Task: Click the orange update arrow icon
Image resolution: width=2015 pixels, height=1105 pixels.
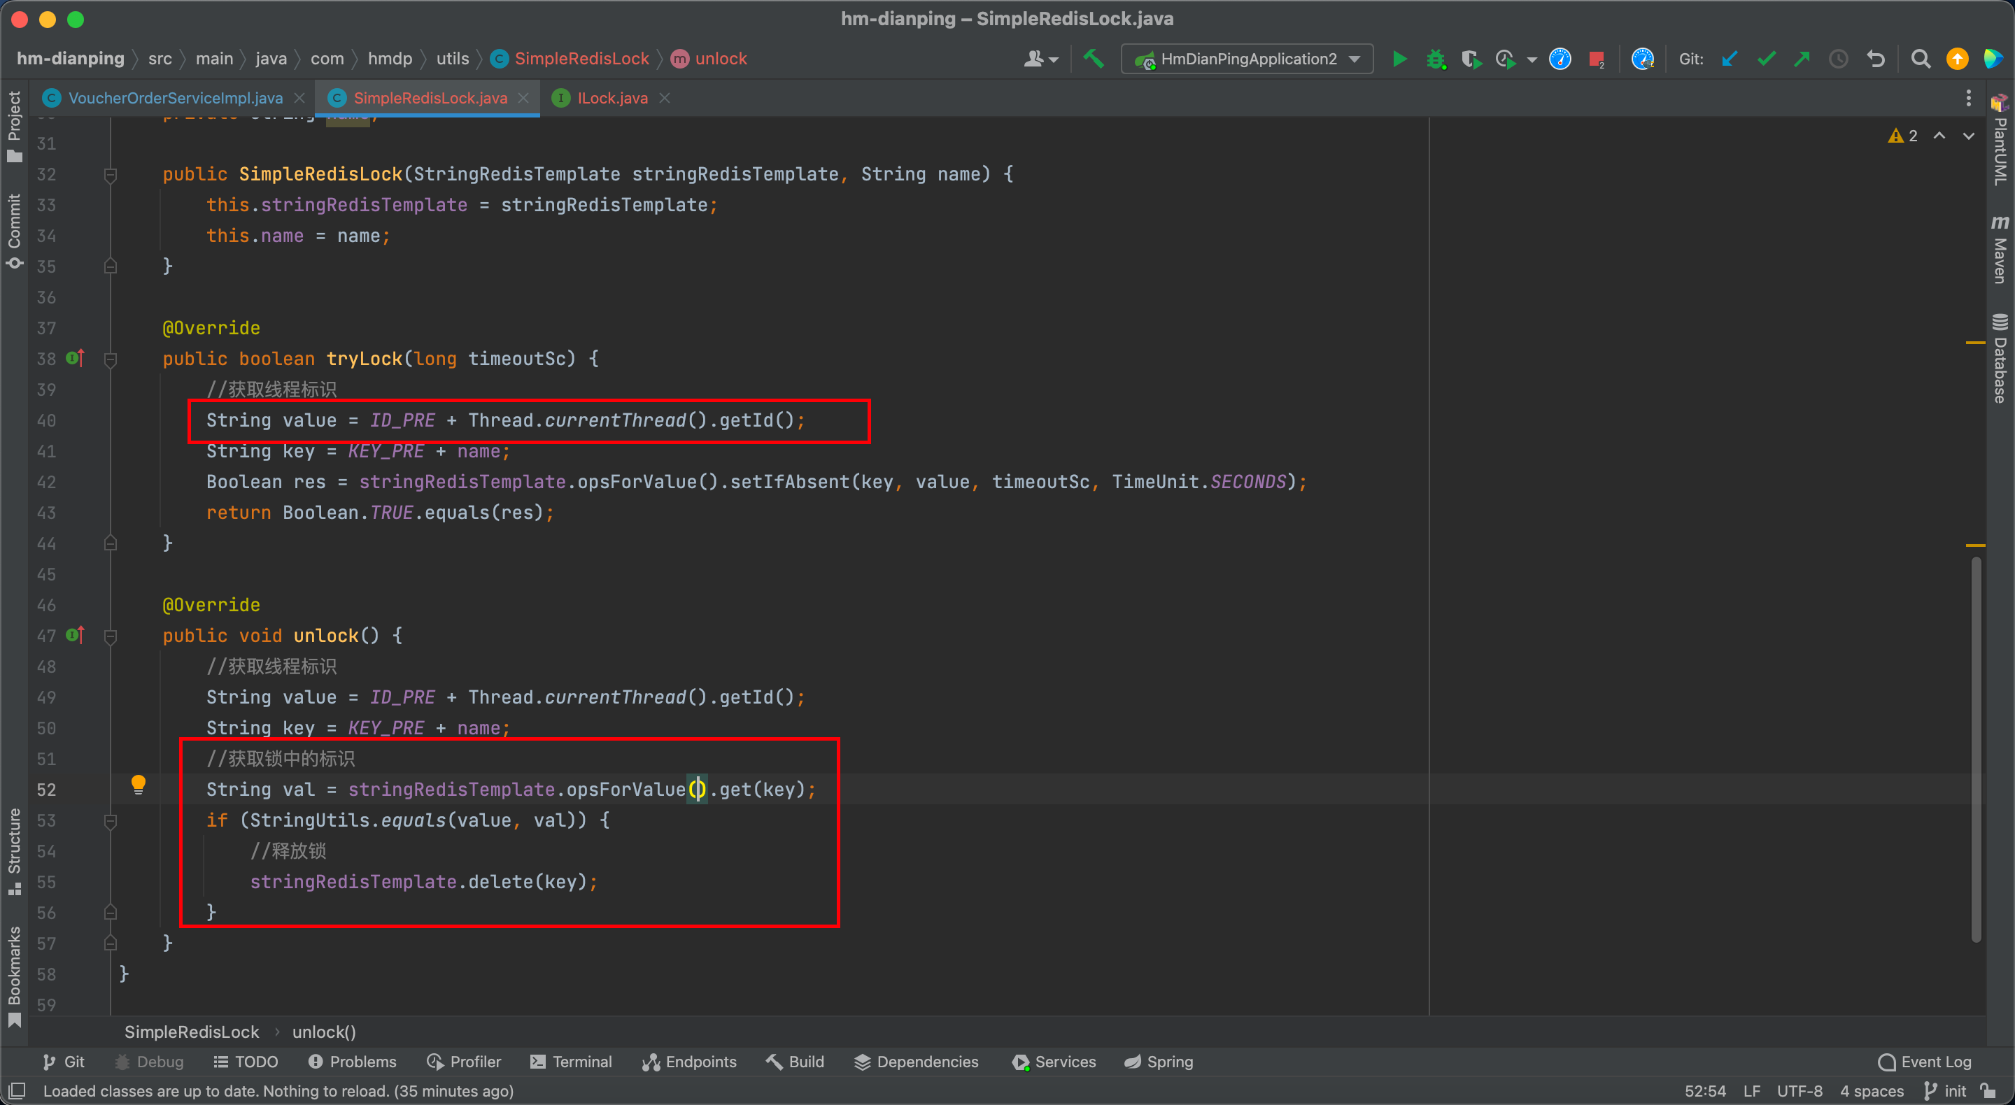Action: click(1957, 59)
